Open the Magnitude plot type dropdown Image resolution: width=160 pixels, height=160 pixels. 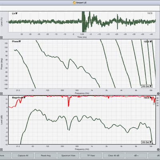(x=19, y=98)
